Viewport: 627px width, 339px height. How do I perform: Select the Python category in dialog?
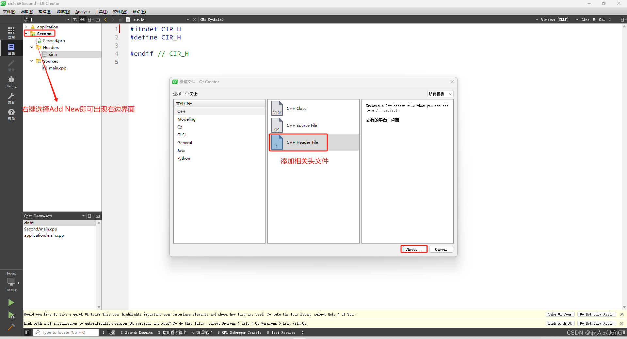pos(219,158)
